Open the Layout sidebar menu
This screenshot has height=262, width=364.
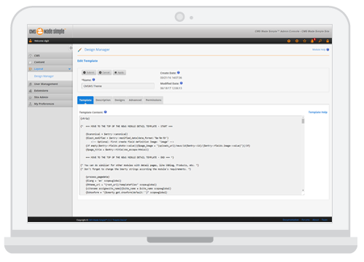coord(50,69)
